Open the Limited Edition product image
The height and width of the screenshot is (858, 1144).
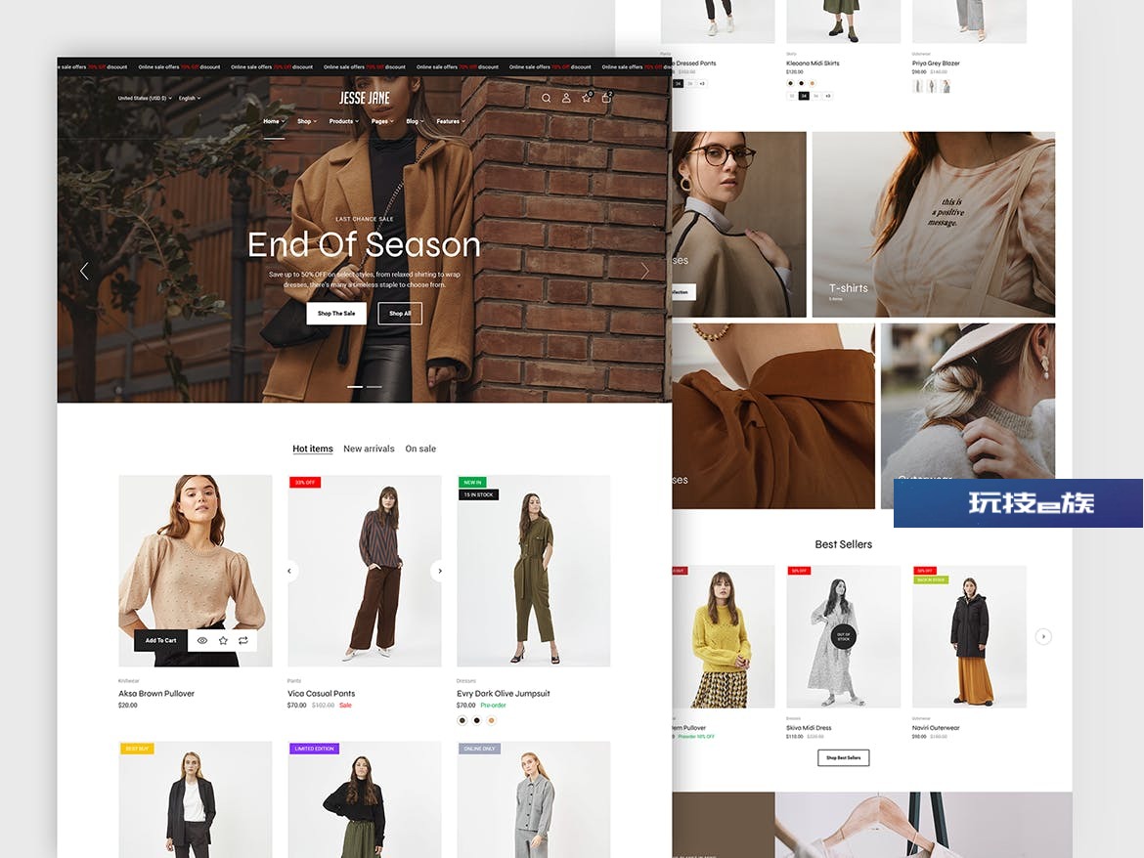(365, 799)
